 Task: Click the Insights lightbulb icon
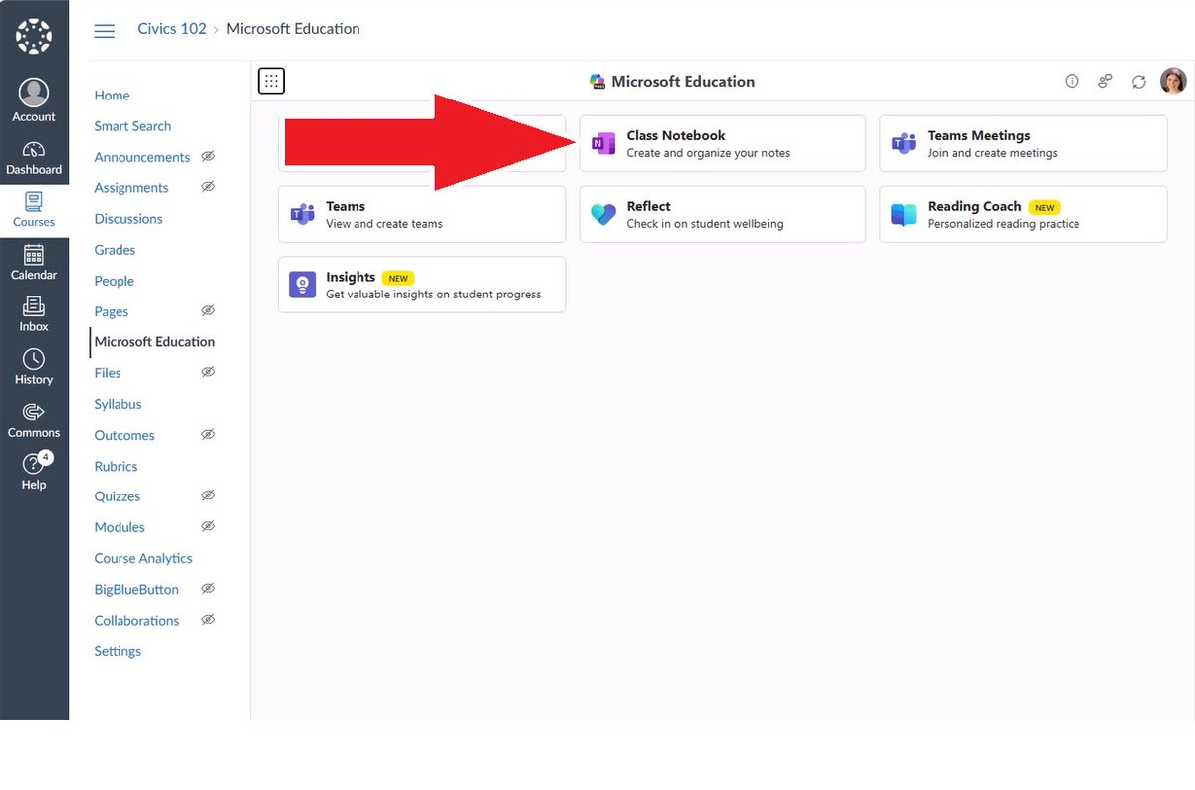click(x=302, y=285)
